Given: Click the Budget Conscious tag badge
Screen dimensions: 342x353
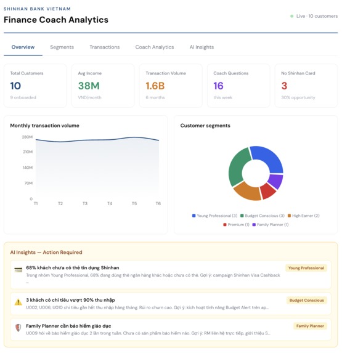Looking at the screenshot, I should pos(307,300).
